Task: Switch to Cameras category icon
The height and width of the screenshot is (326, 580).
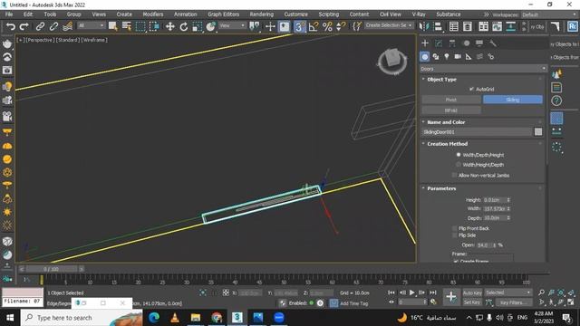Action: [x=458, y=56]
